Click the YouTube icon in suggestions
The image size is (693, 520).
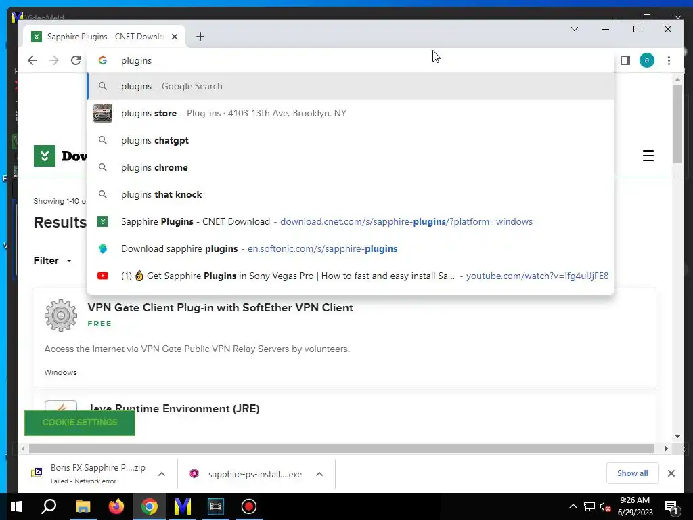coord(103,276)
